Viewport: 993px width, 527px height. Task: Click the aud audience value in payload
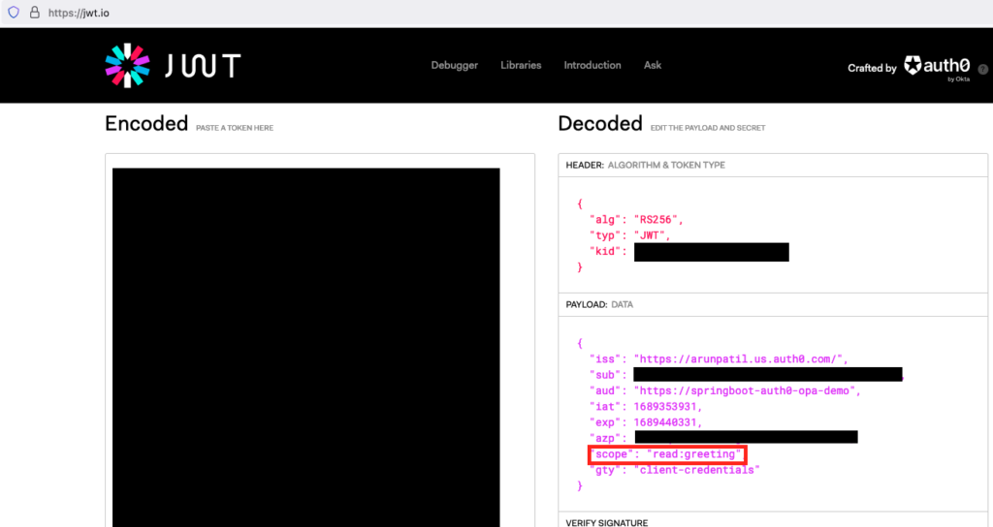[747, 390]
